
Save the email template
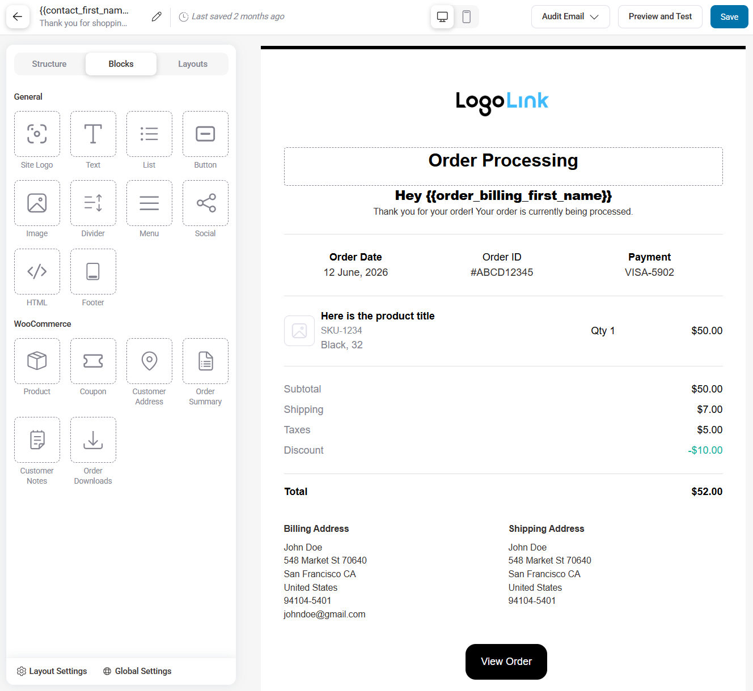(x=729, y=17)
